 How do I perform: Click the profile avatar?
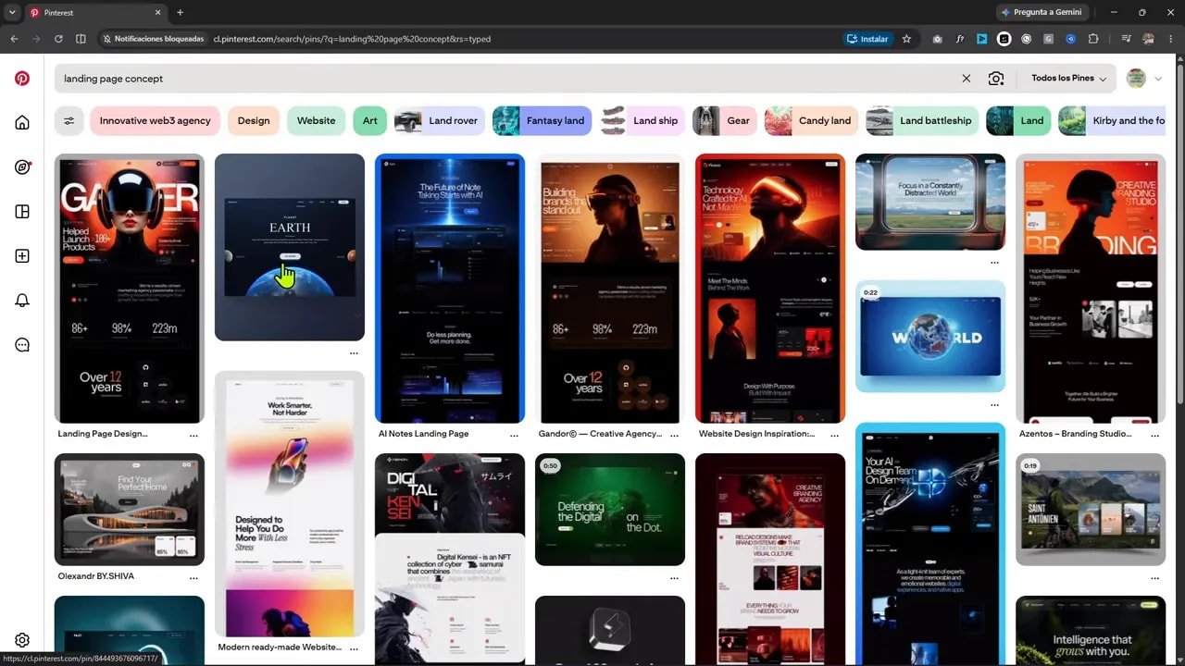(x=1136, y=79)
